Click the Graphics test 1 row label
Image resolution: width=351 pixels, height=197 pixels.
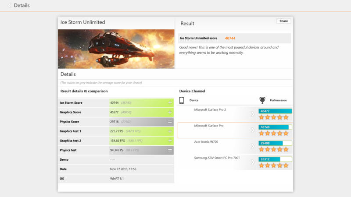click(70, 131)
